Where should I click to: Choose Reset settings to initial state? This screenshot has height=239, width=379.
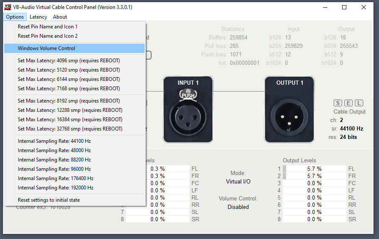click(x=75, y=200)
